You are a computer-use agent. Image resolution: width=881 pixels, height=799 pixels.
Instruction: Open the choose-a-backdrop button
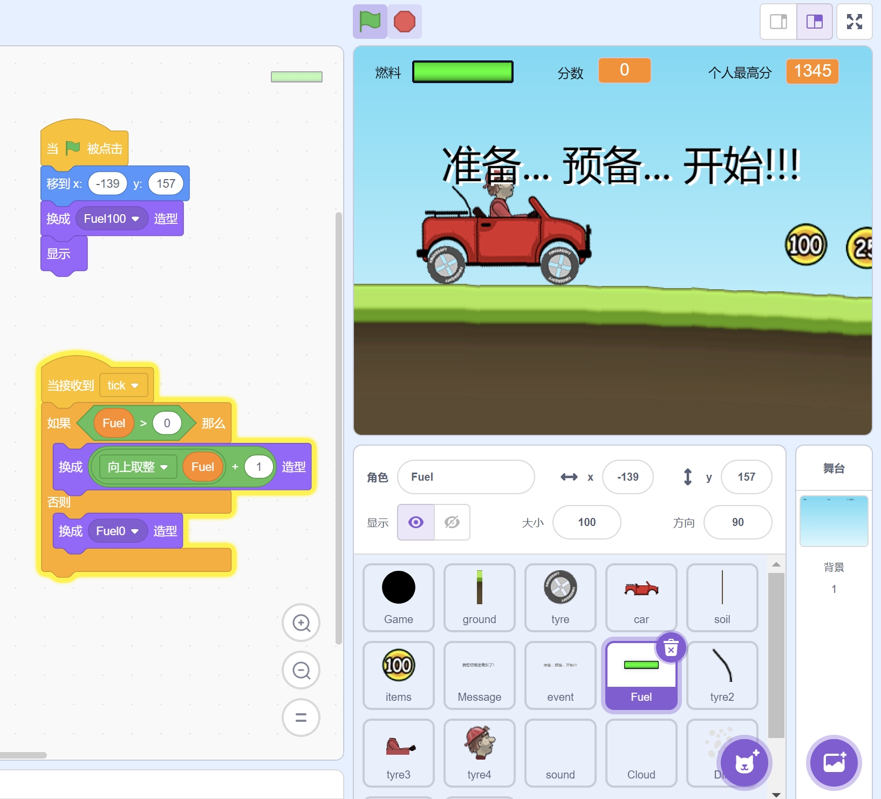click(x=834, y=763)
